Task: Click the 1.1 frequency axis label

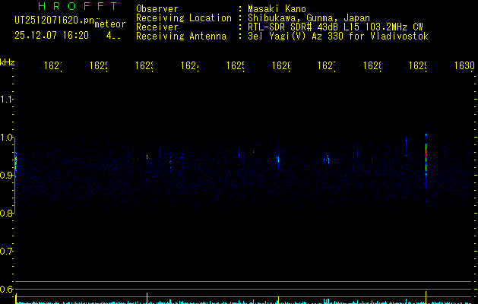Action: pyautogui.click(x=6, y=100)
